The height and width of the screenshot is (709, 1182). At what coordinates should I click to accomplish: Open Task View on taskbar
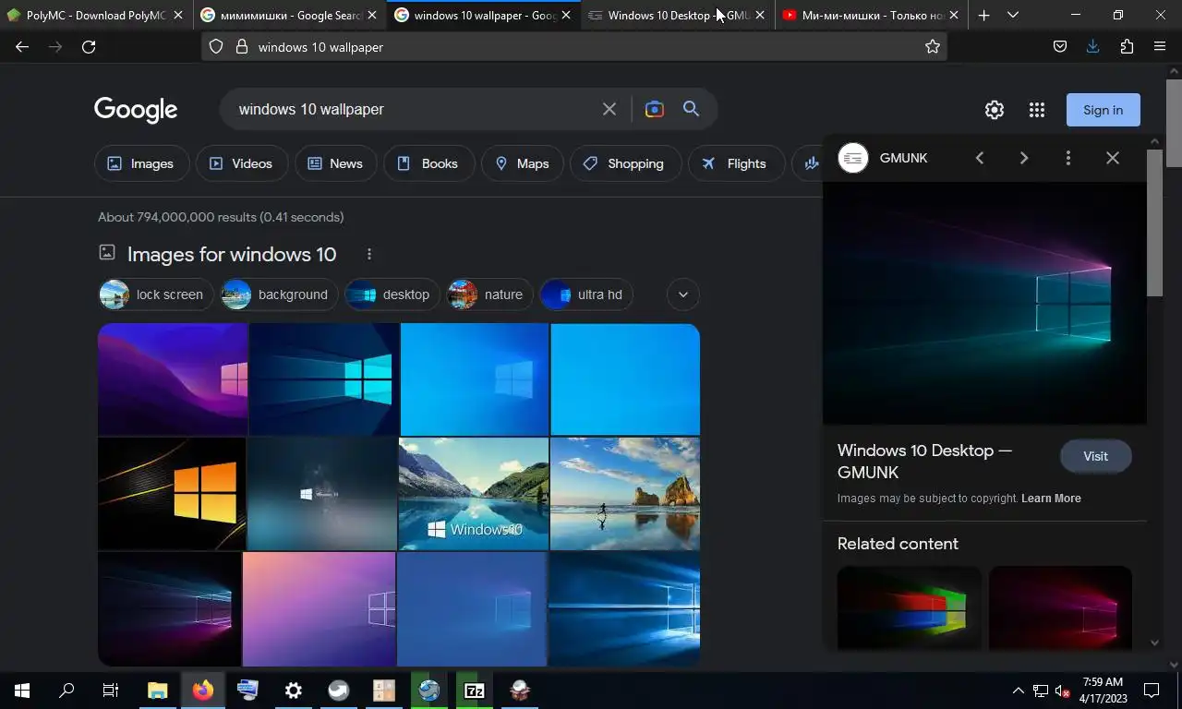pos(111,691)
